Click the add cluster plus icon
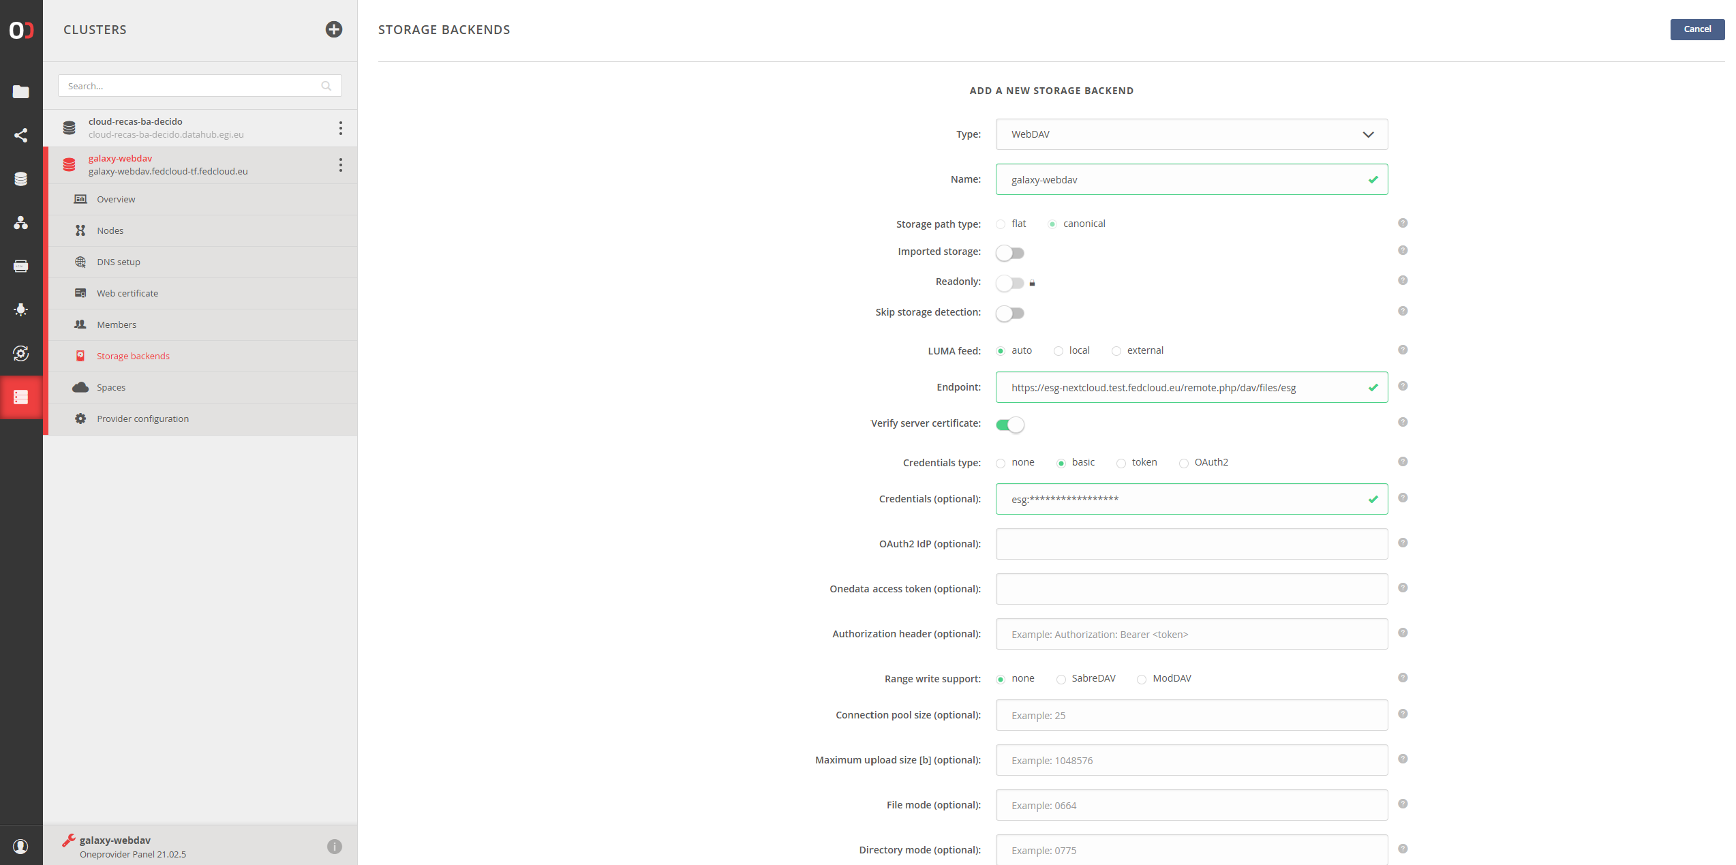The image size is (1736, 865). 333,29
